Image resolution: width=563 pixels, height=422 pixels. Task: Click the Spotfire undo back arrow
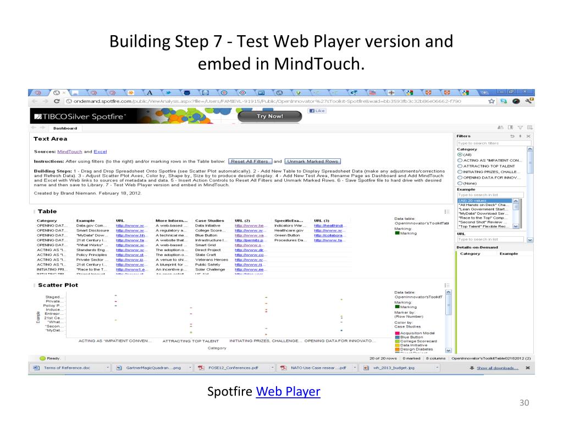pyautogui.click(x=34, y=127)
